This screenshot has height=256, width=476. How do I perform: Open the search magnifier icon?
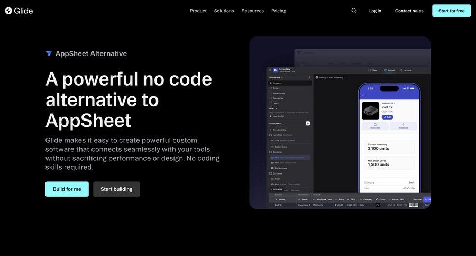[354, 11]
